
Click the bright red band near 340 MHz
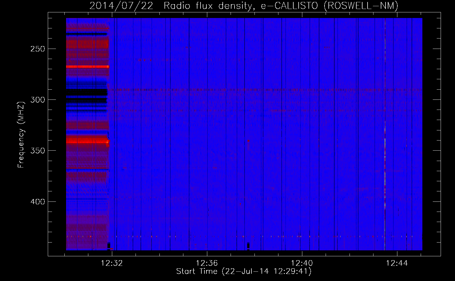(x=87, y=141)
